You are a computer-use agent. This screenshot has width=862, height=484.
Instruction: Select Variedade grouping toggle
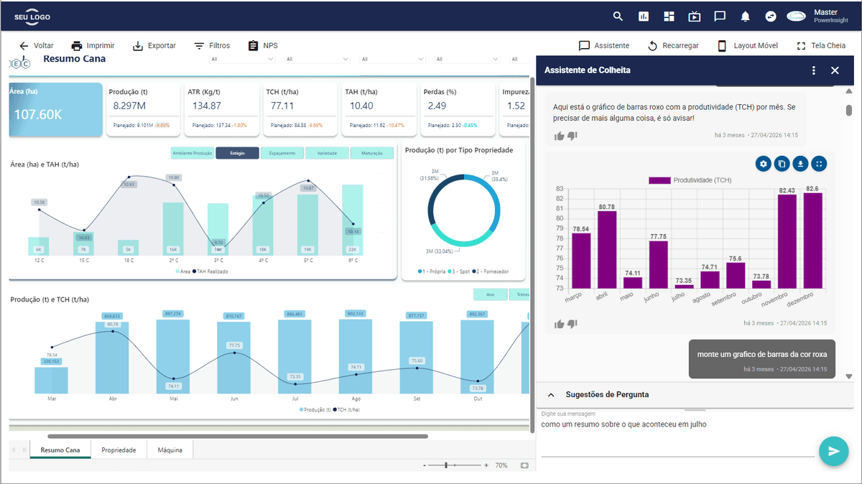pos(327,153)
